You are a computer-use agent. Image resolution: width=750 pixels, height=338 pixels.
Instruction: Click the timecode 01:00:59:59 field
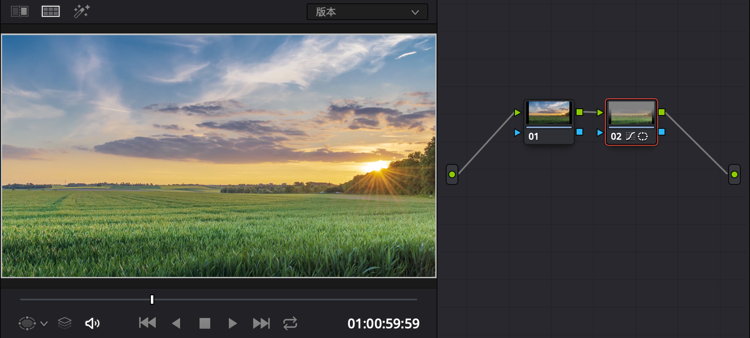383,323
